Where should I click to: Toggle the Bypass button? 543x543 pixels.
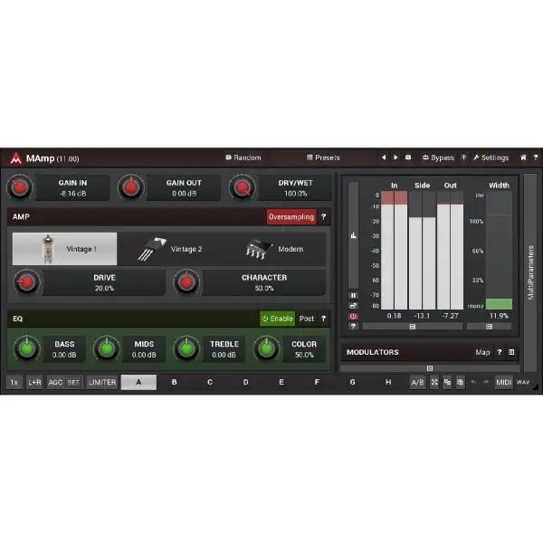pyautogui.click(x=437, y=157)
